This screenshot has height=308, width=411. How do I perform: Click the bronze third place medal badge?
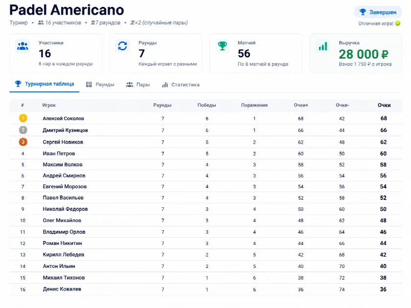coord(23,142)
